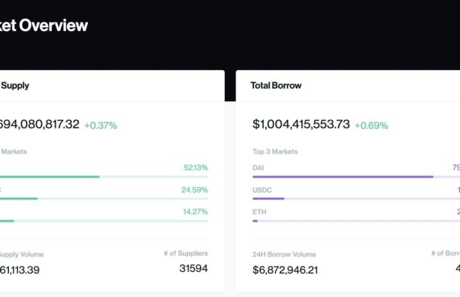Viewport: 460px width, 297px height.
Task: Click the 24.59% supply percentage
Action: tap(194, 190)
